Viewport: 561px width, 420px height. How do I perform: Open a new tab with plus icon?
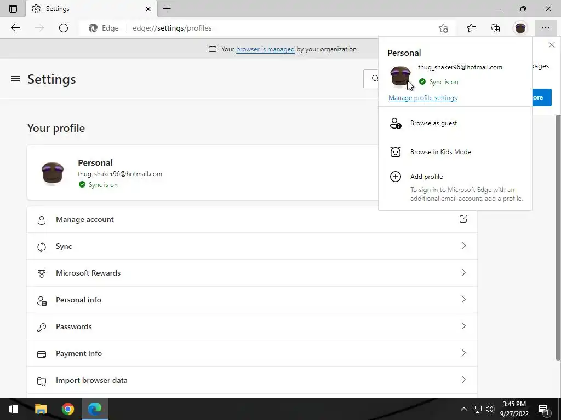pos(167,9)
